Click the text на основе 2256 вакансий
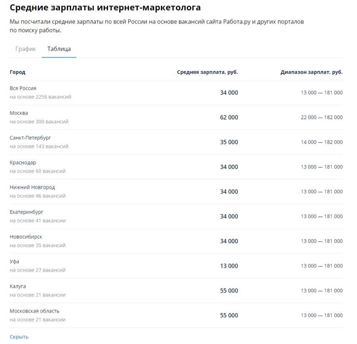The height and width of the screenshot is (344, 357). pyautogui.click(x=40, y=97)
